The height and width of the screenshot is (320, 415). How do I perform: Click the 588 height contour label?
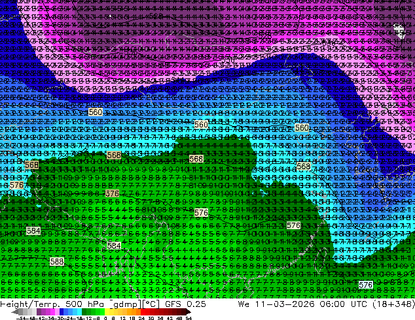[57, 262]
